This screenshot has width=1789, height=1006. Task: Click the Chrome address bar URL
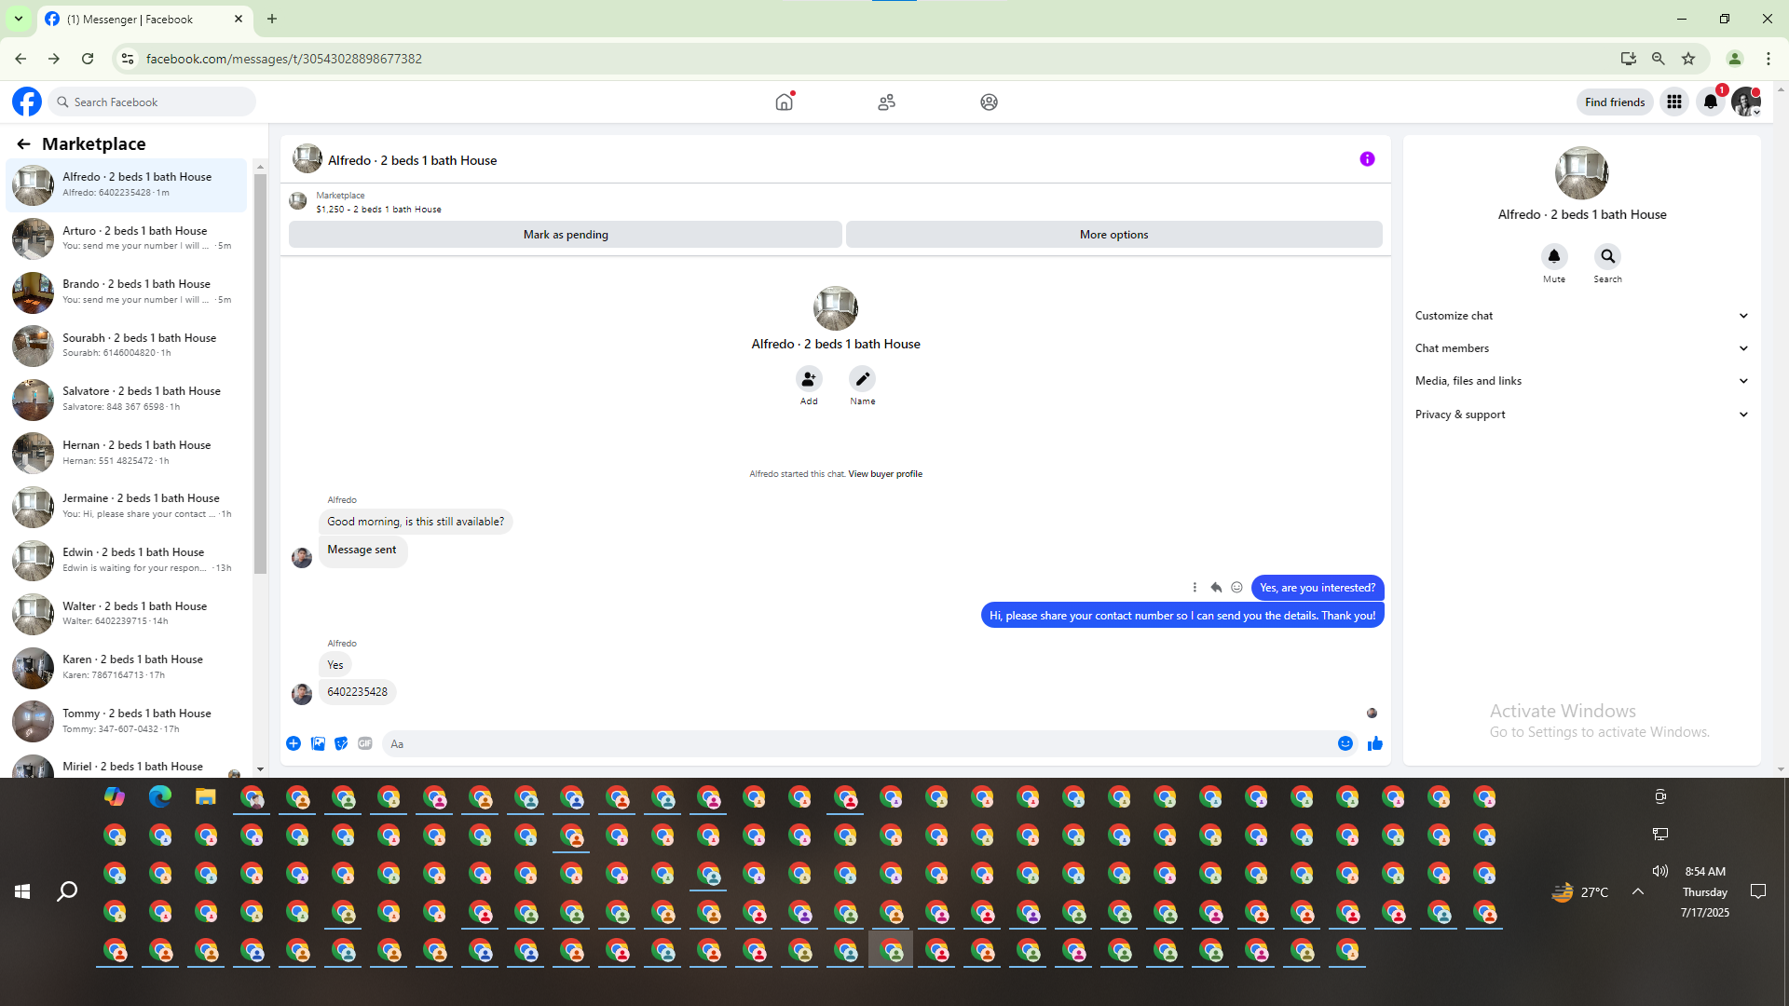click(x=284, y=59)
